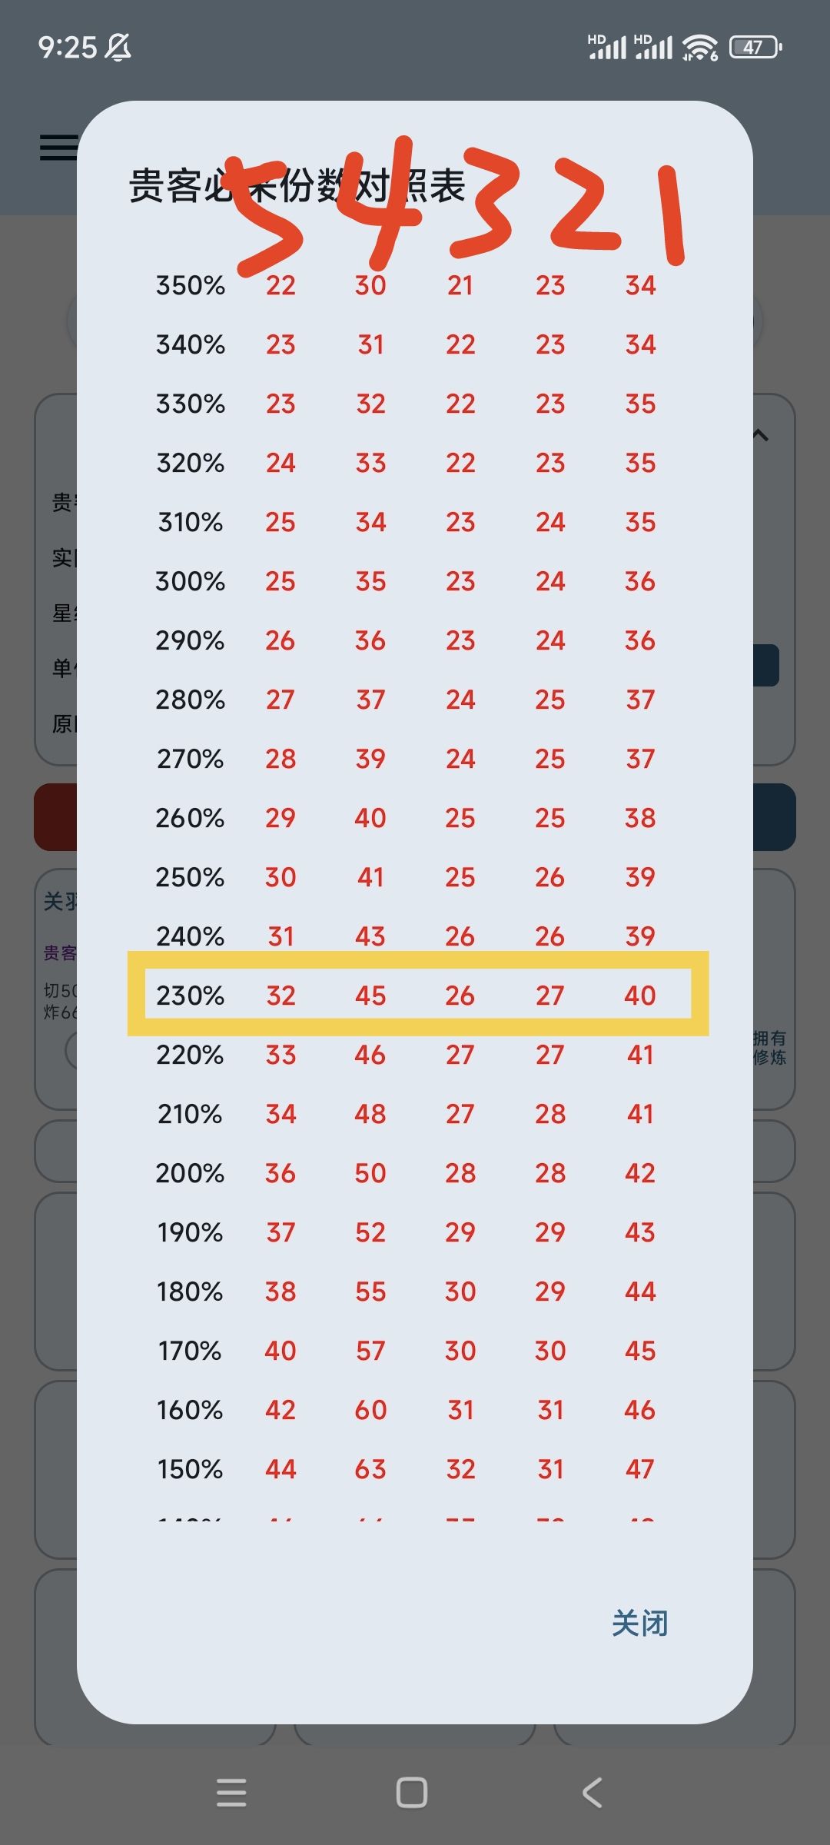Tap the 关闭 button to close the dialog
The width and height of the screenshot is (830, 1845).
[x=639, y=1624]
